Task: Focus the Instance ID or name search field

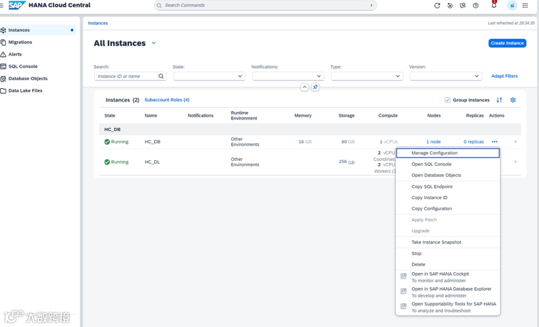Action: 130,76
